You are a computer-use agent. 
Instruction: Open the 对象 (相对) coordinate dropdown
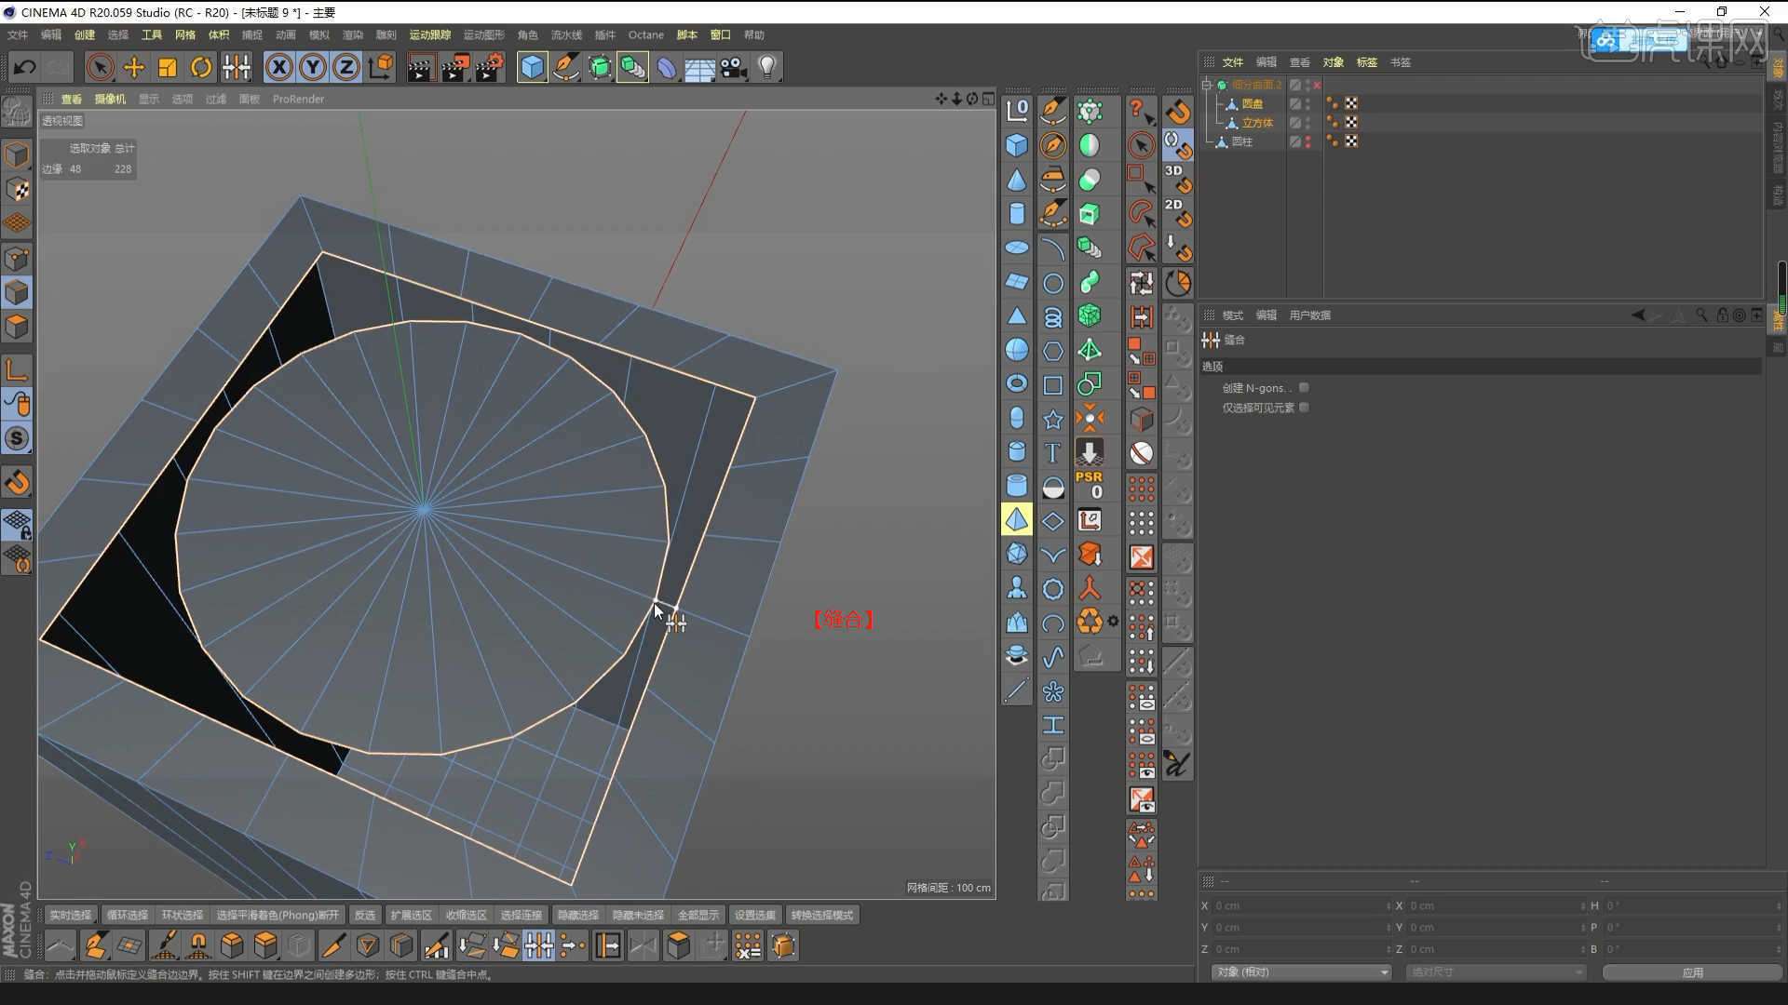(x=1302, y=971)
